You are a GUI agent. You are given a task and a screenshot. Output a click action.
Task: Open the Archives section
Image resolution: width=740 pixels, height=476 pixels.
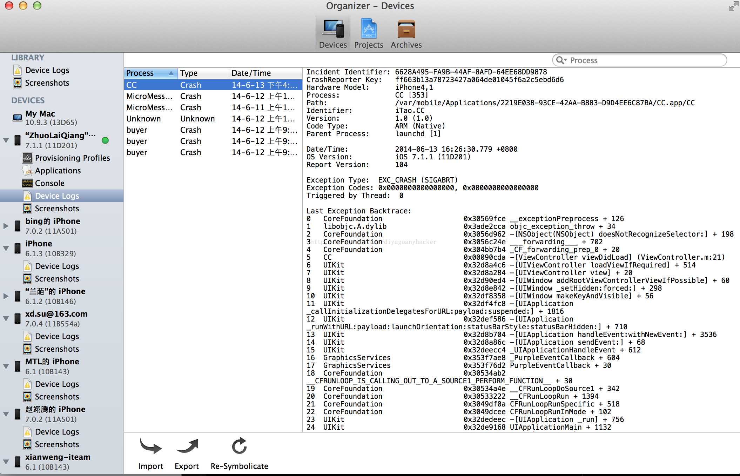[406, 34]
